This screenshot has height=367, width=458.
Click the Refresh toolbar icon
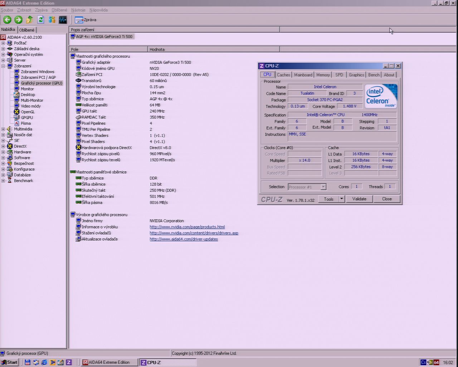click(40, 20)
